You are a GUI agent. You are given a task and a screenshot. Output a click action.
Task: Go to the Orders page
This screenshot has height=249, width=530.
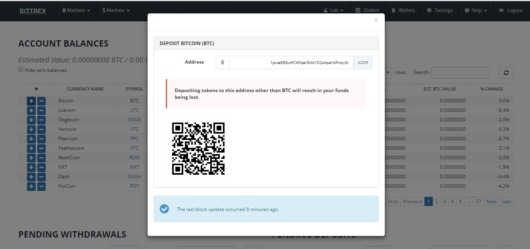[367, 10]
